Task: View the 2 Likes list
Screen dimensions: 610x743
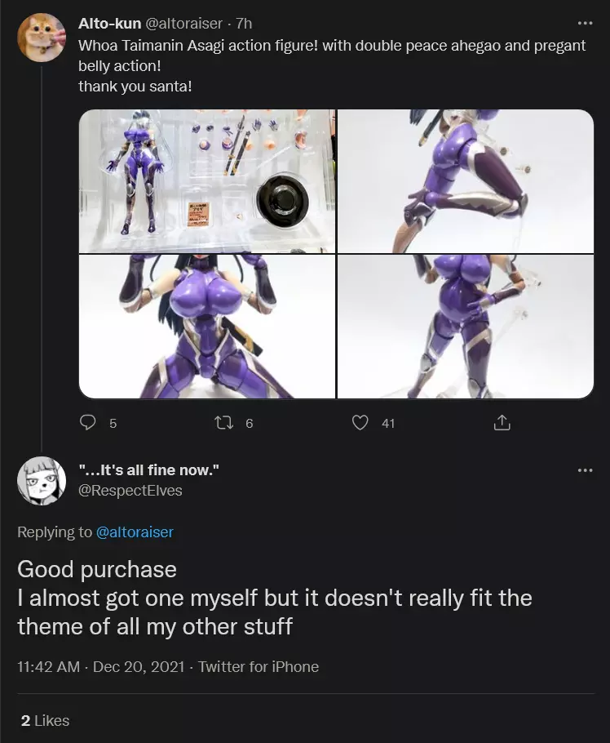Action: point(46,721)
